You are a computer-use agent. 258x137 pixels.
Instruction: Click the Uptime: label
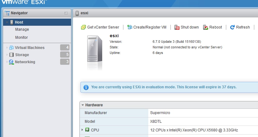coord(115,53)
